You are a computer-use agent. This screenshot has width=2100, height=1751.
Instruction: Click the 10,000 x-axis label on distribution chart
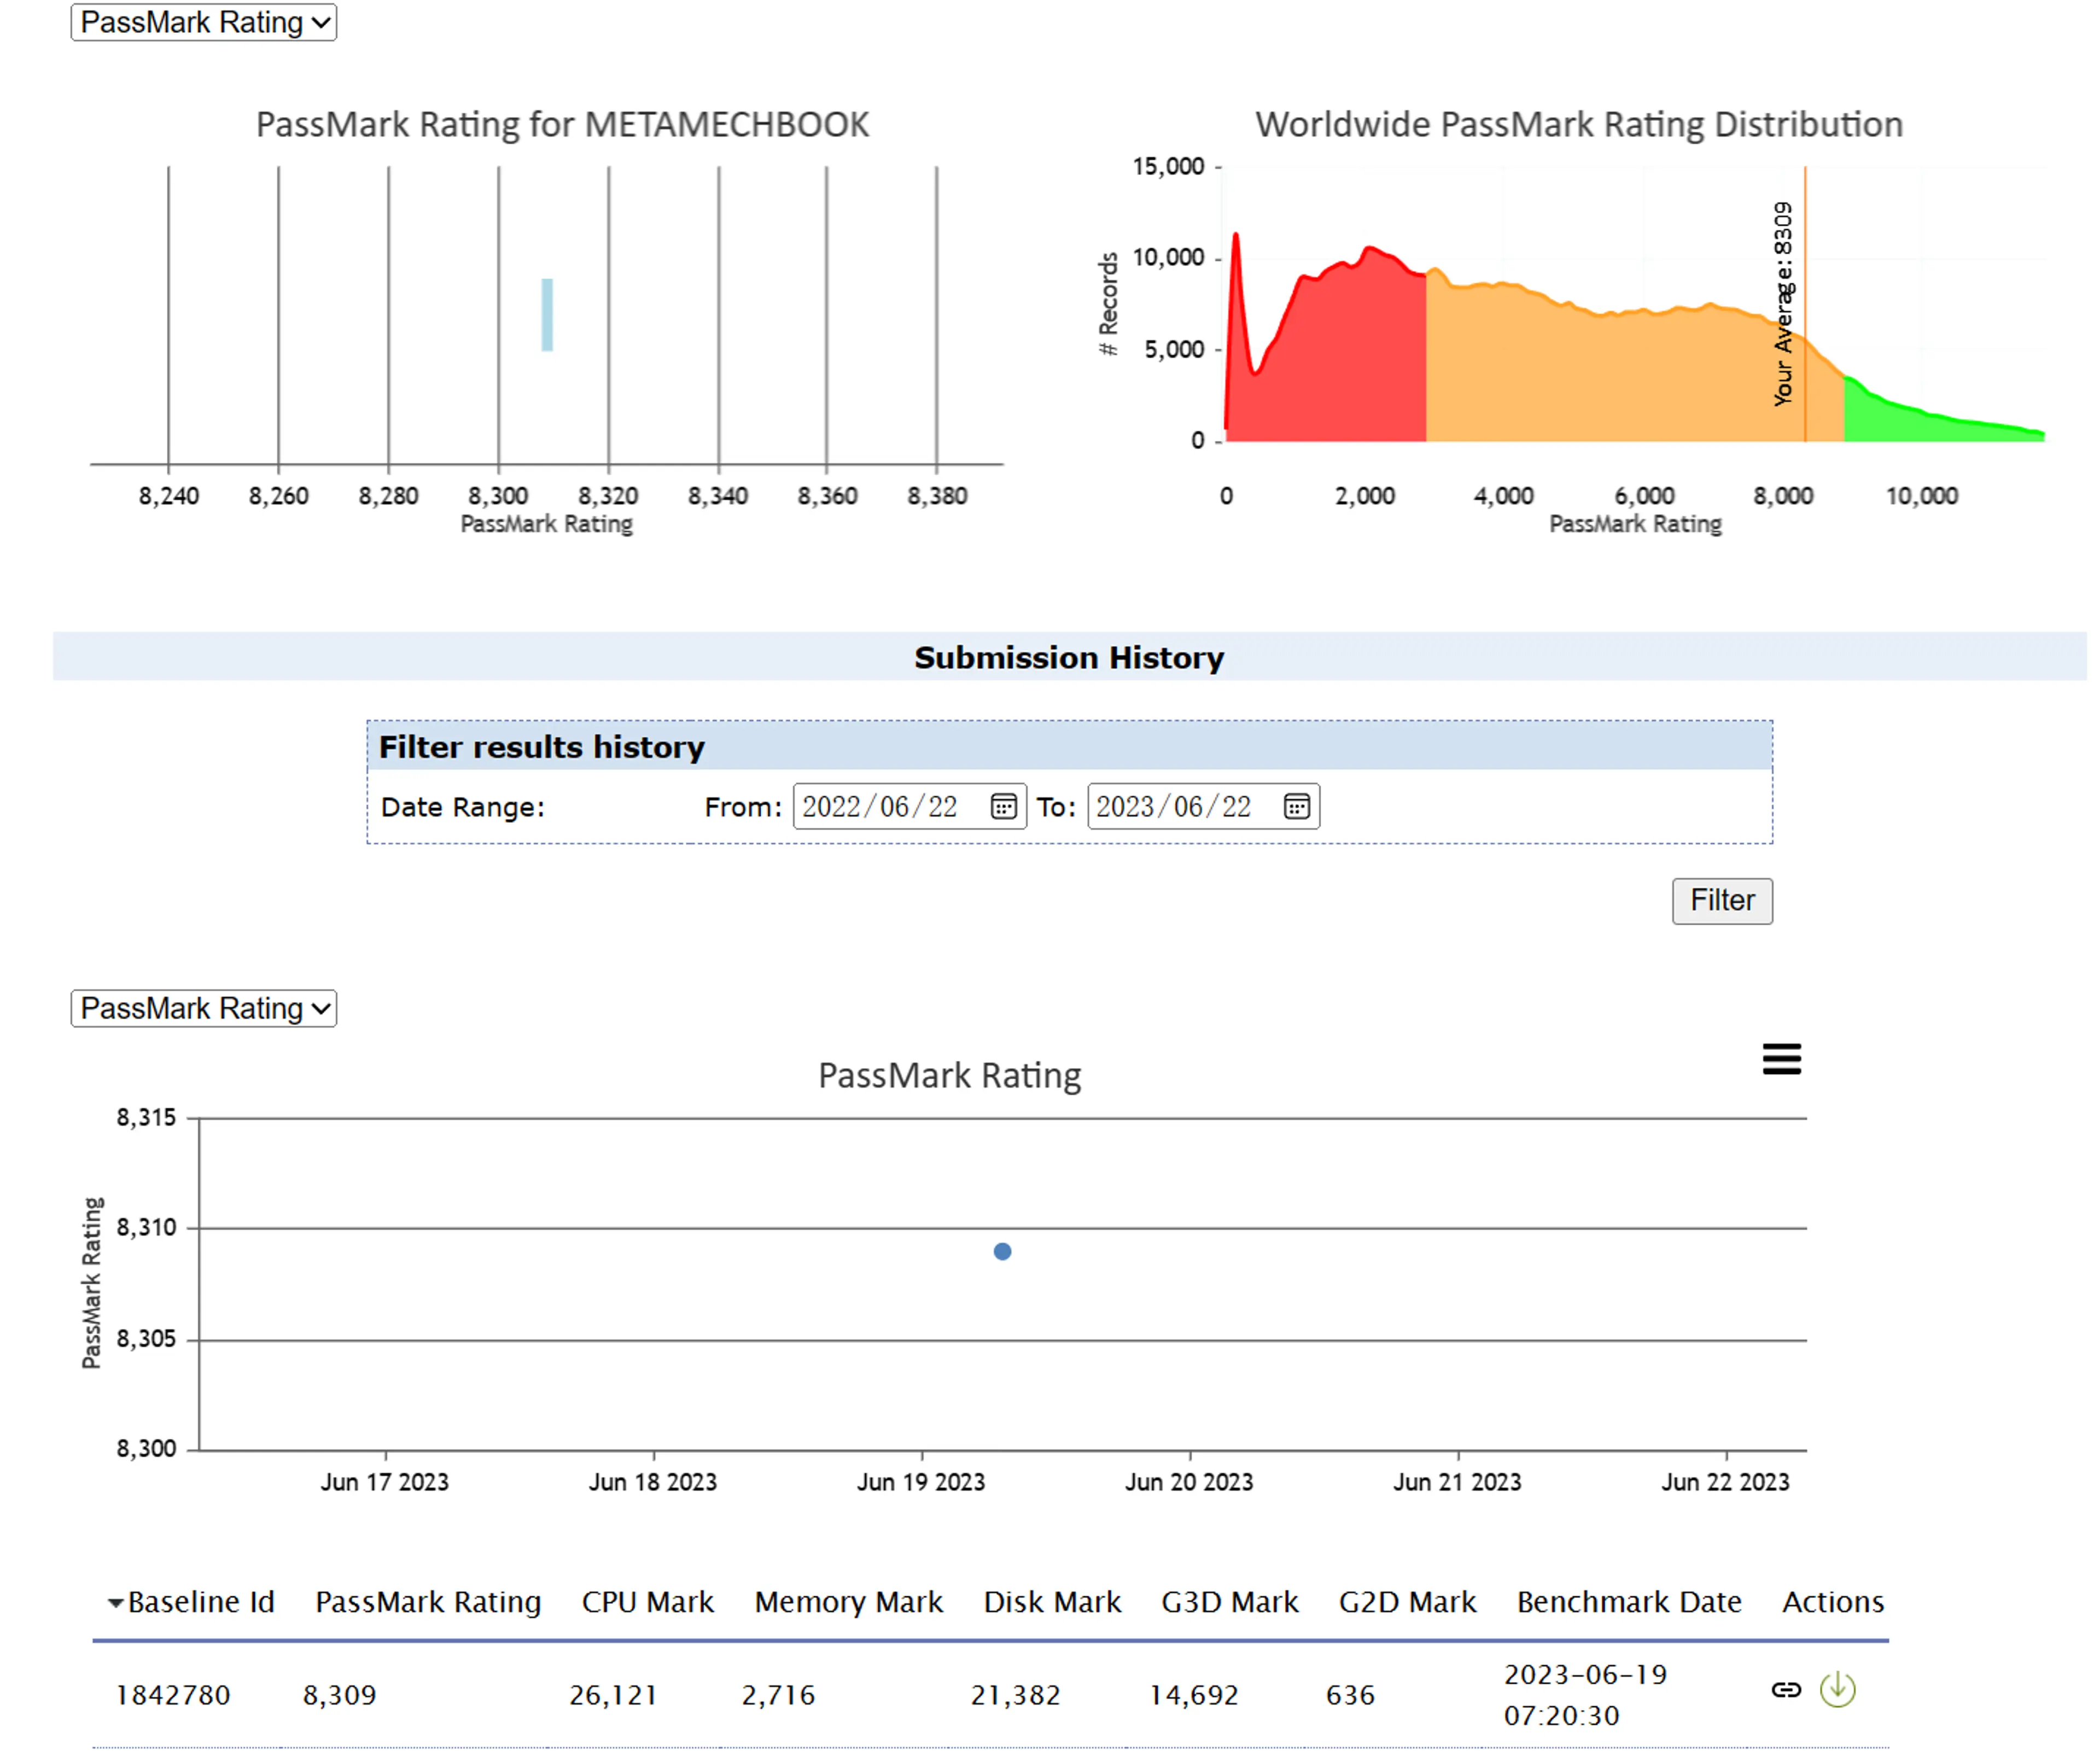click(1921, 496)
